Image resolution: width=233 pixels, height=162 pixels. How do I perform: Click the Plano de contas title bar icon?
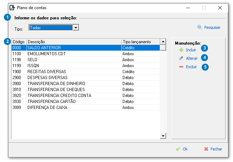click(x=12, y=7)
